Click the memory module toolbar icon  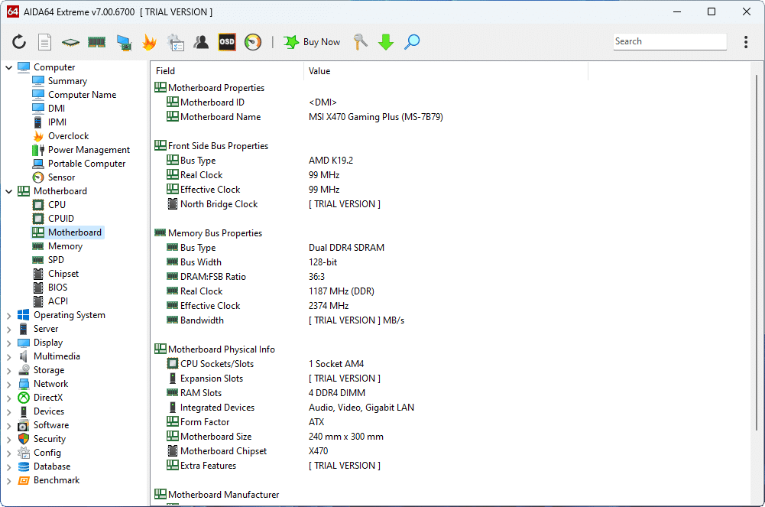point(96,42)
